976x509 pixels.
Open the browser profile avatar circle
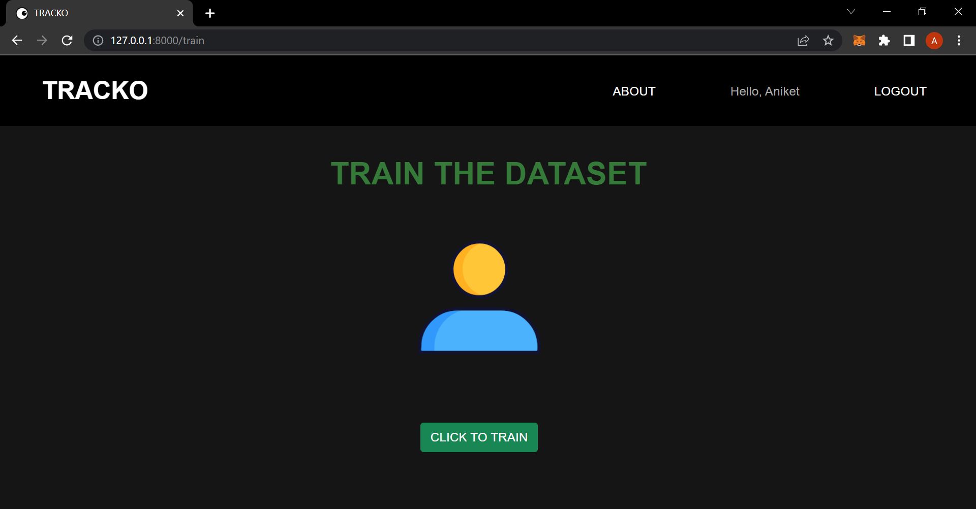click(x=934, y=41)
